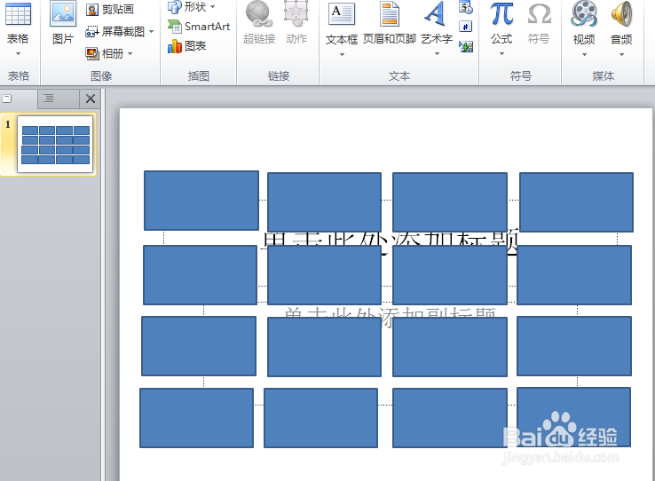Click the Hyperlink (超链接) icon
The height and width of the screenshot is (481, 655).
pos(259,14)
